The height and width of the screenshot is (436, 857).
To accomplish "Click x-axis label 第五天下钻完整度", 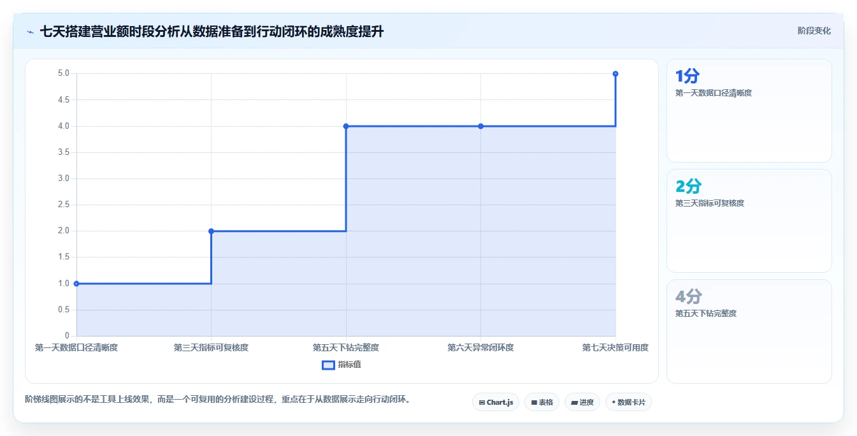I will (346, 347).
